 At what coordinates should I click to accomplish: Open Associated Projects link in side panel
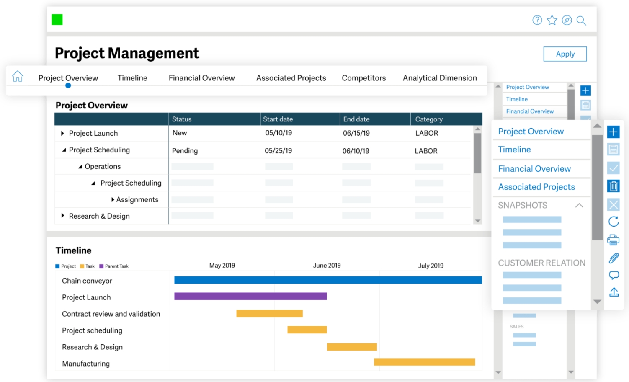coord(536,187)
